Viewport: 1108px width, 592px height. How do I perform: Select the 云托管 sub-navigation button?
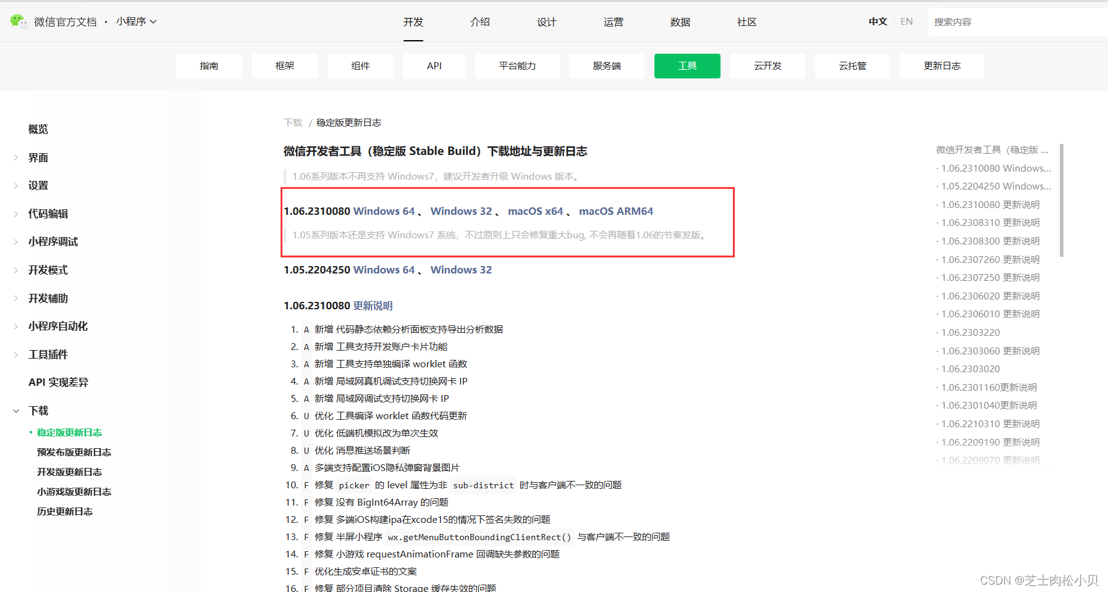[852, 66]
